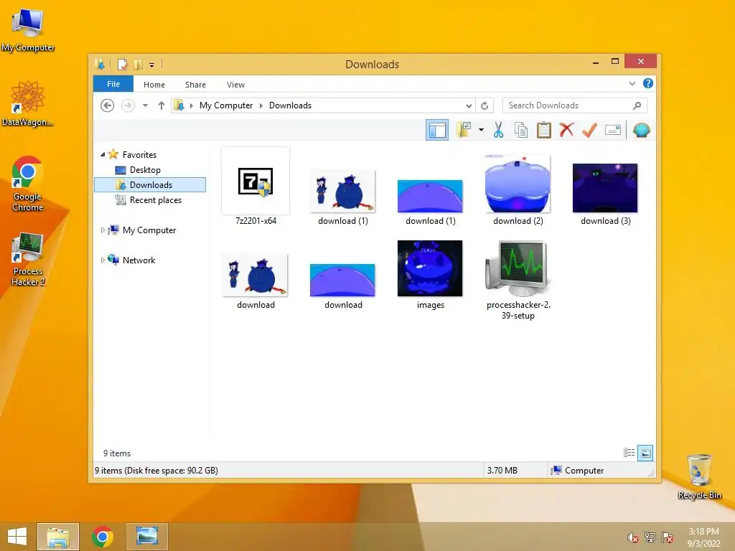Toggle the navigation pane toolbar button

pyautogui.click(x=437, y=131)
